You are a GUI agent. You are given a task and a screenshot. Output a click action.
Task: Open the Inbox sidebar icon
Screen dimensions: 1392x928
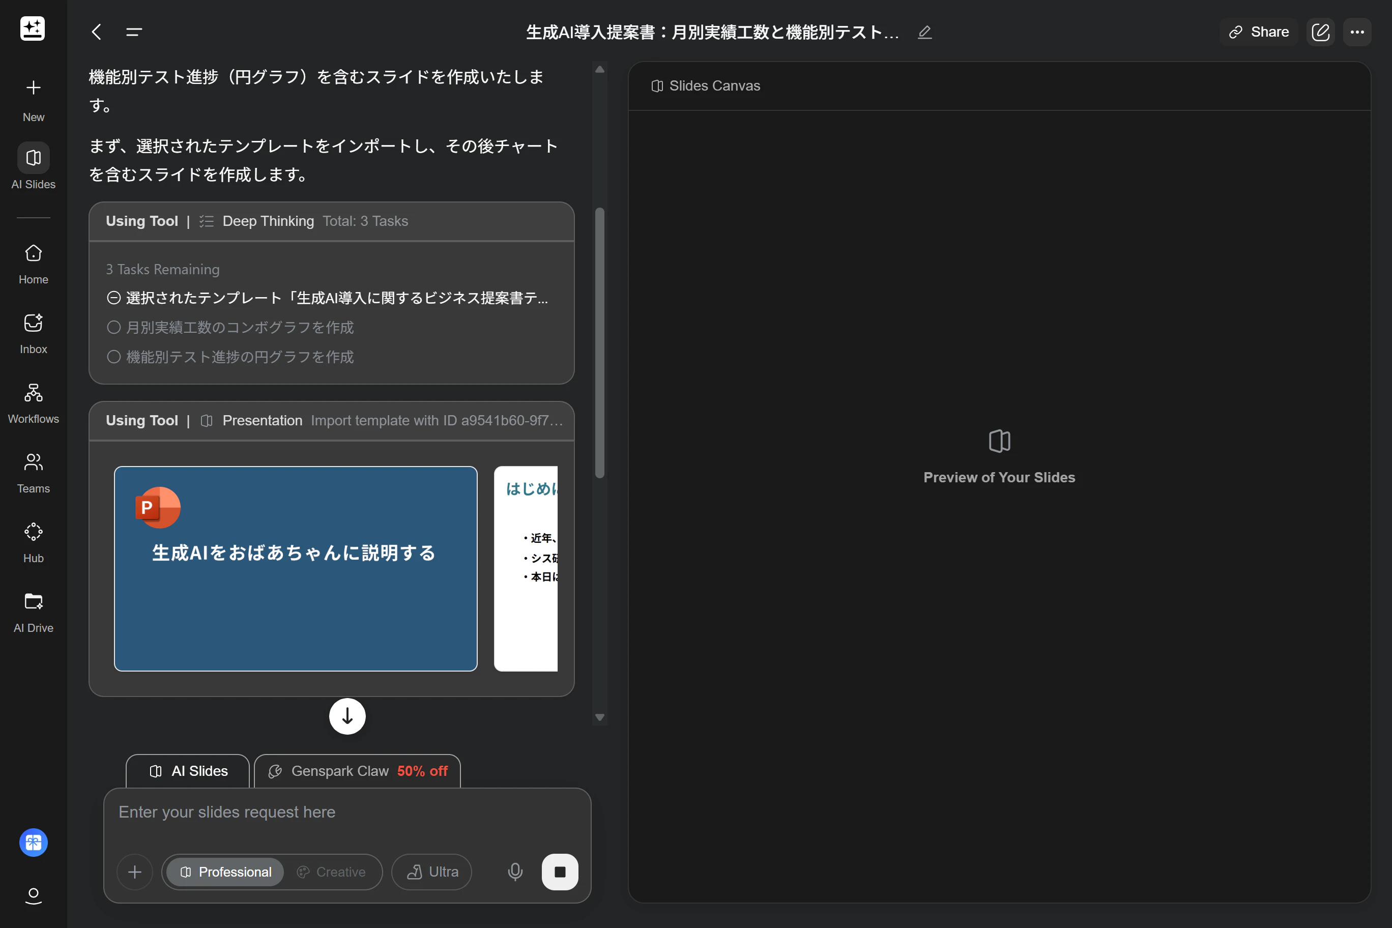pyautogui.click(x=33, y=323)
